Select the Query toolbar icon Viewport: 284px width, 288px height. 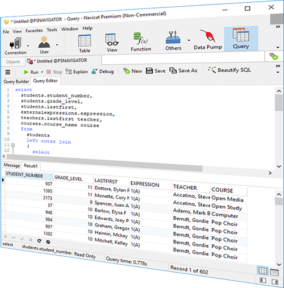[x=241, y=39]
